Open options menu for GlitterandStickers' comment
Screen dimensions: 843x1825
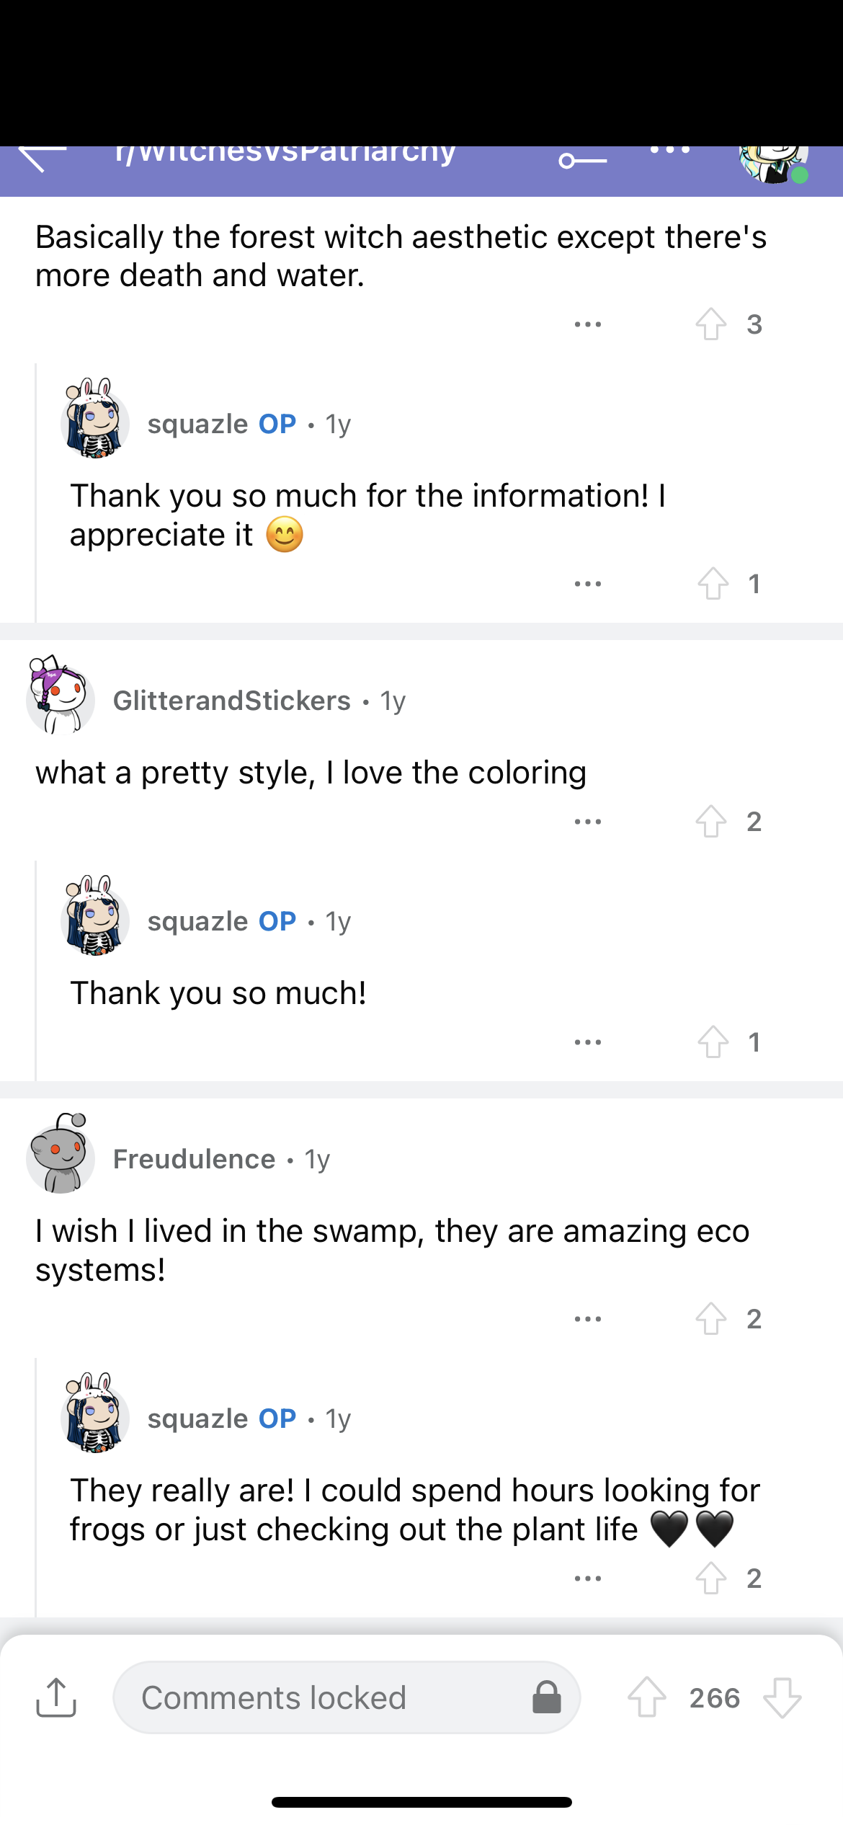click(x=588, y=821)
